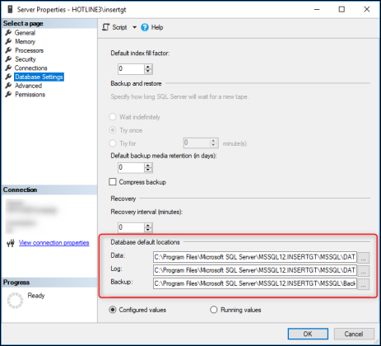The image size is (381, 346).
Task: Click the backup media retention field
Action: [131, 167]
